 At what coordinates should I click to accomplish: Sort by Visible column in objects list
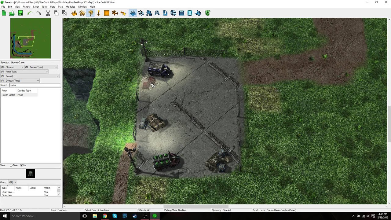pos(49,188)
